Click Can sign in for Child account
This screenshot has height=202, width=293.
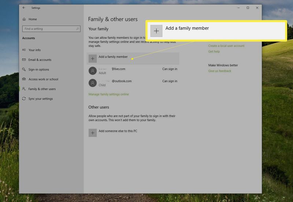(170, 81)
